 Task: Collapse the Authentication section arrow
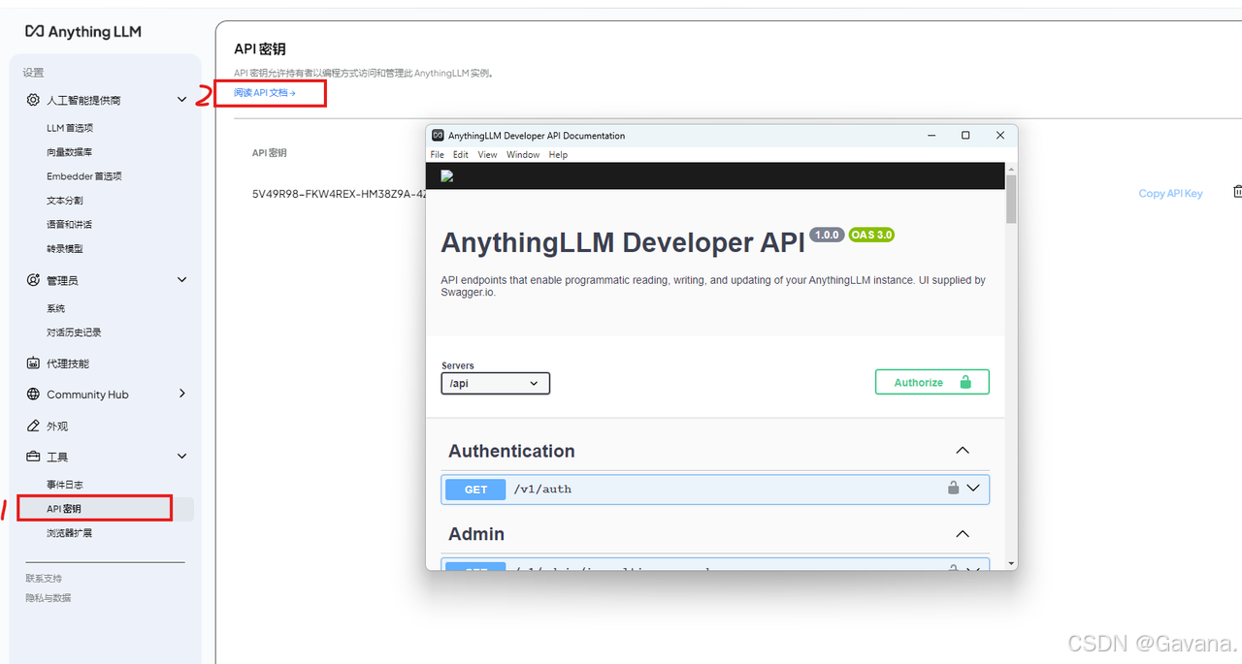[x=963, y=451]
